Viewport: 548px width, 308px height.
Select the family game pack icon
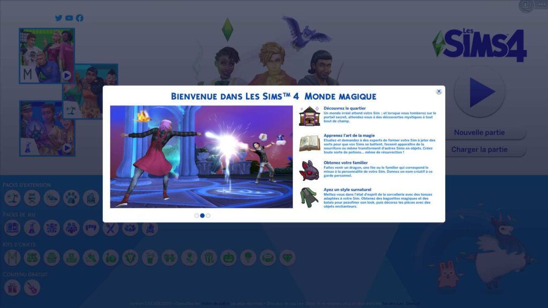71,228
